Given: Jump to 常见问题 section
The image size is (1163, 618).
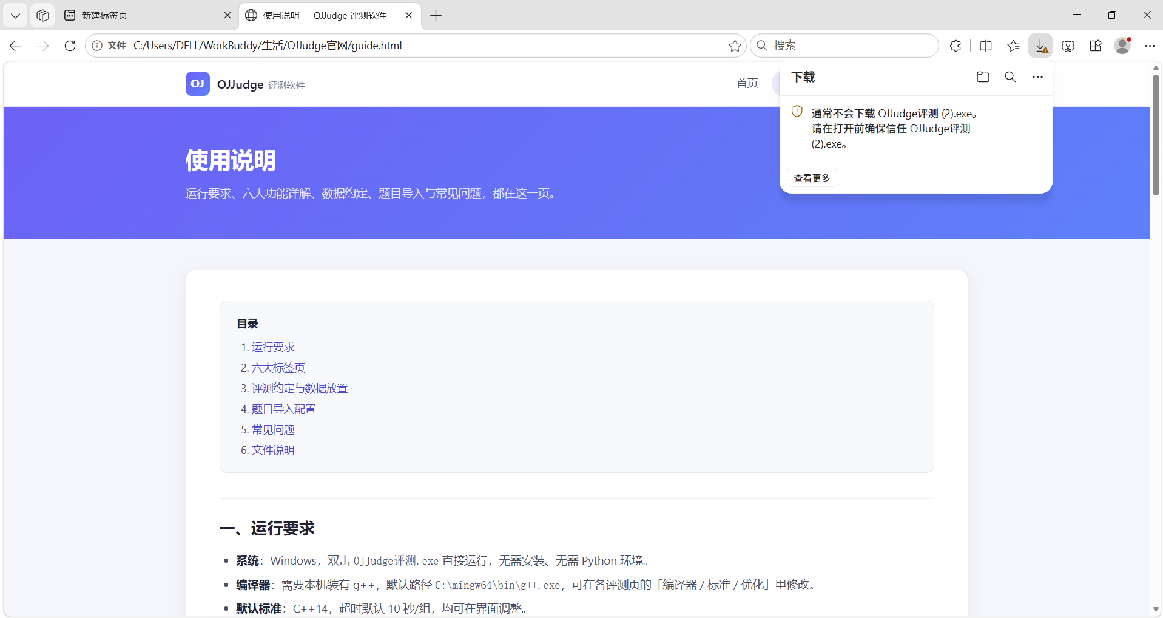Looking at the screenshot, I should (273, 429).
